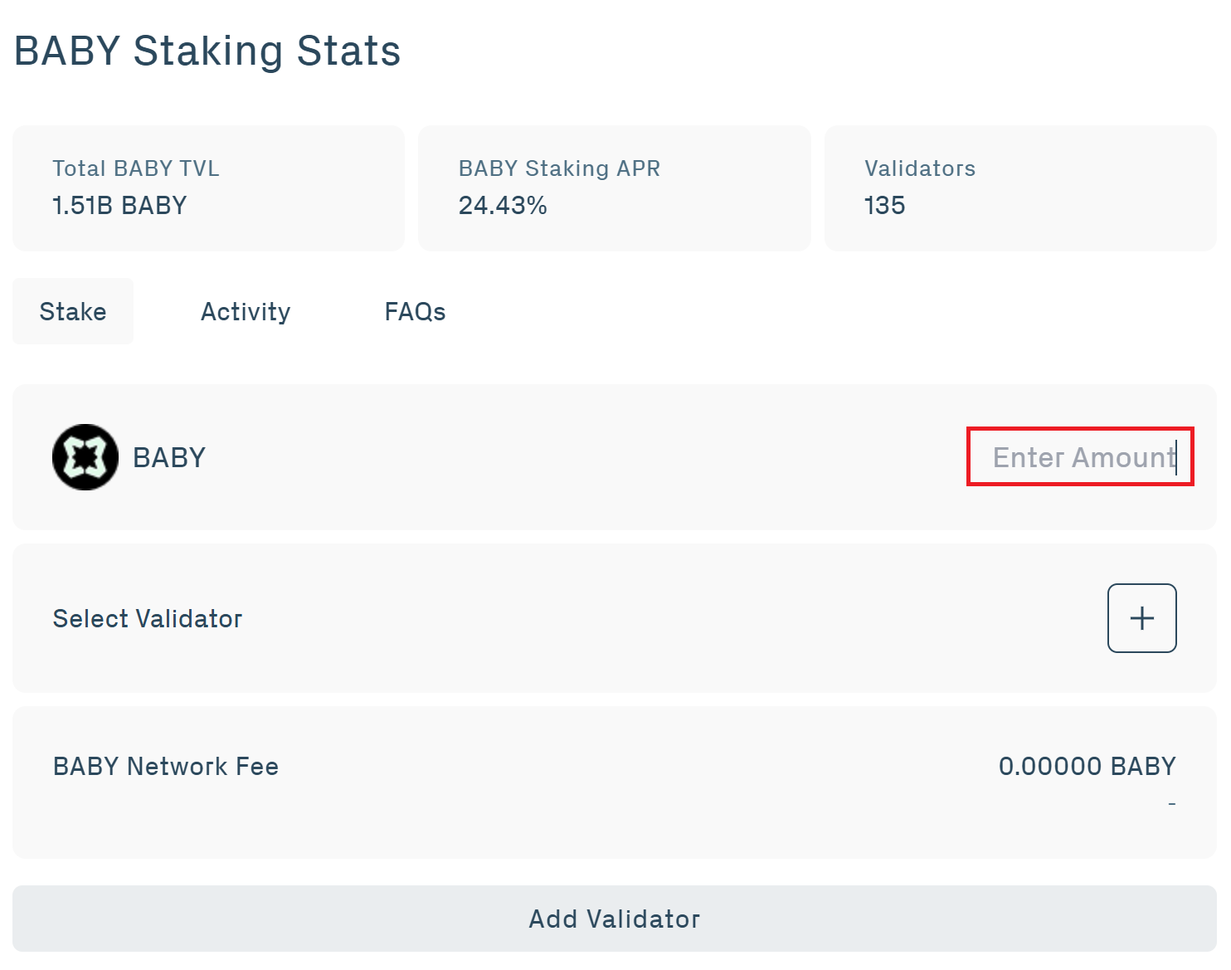Click the 1.51B BABY TVL value
This screenshot has height=970, width=1231.
point(119,205)
